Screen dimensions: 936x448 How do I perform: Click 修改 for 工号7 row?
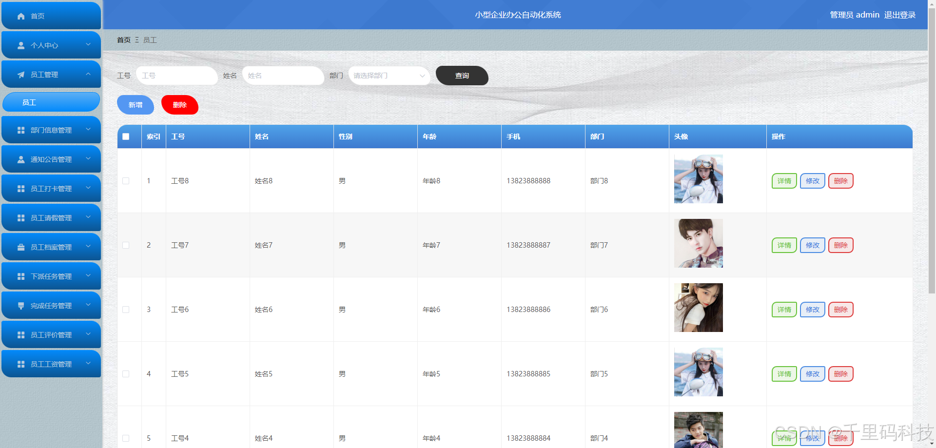[813, 245]
